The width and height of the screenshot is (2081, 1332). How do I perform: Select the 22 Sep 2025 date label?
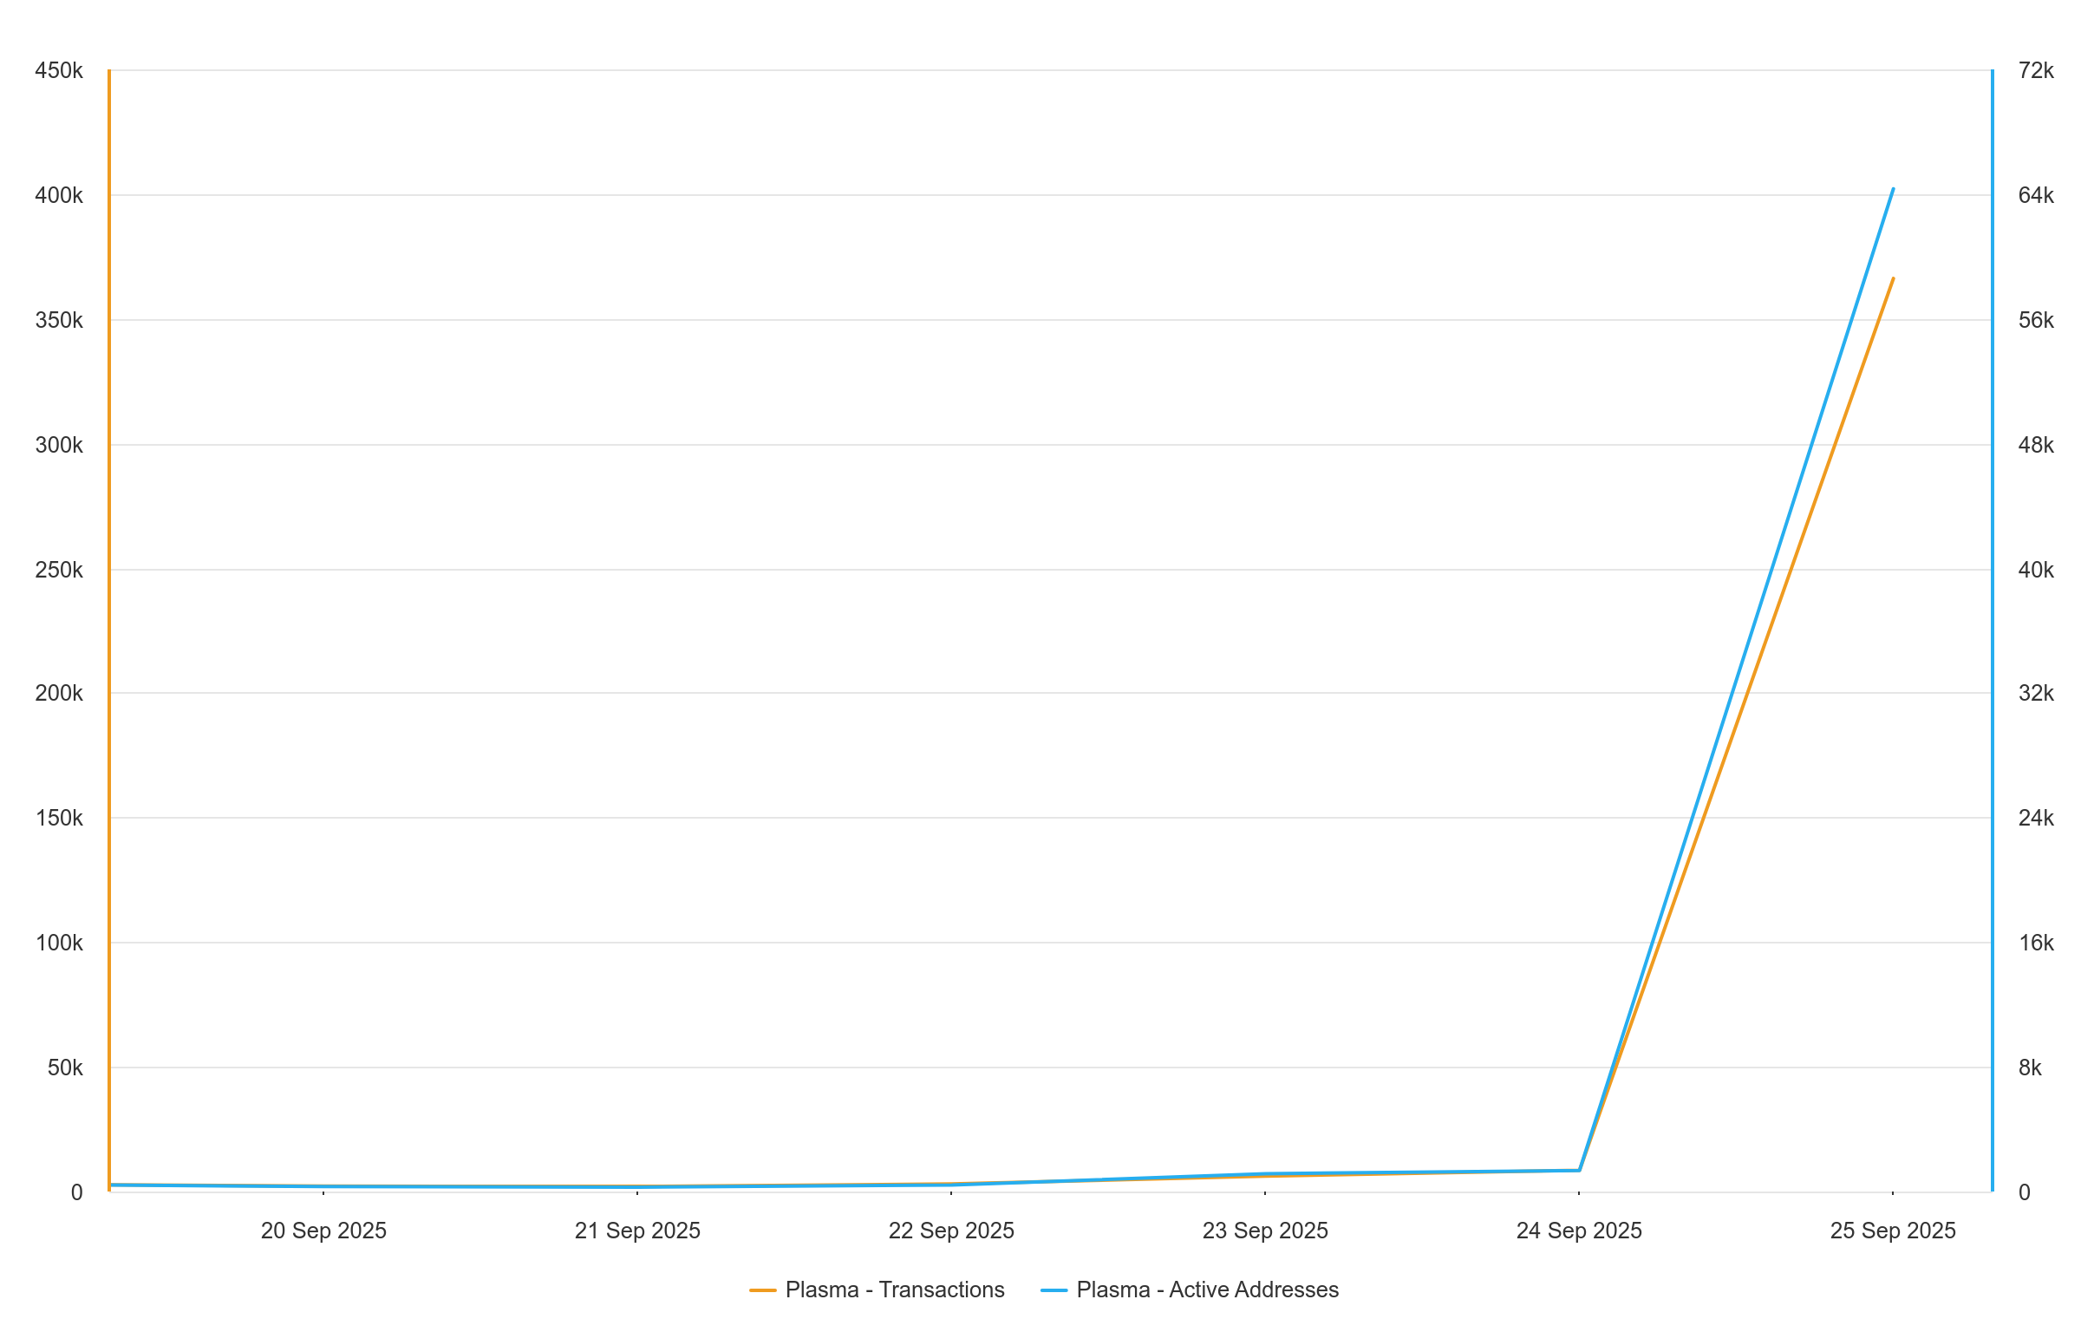[x=951, y=1231]
